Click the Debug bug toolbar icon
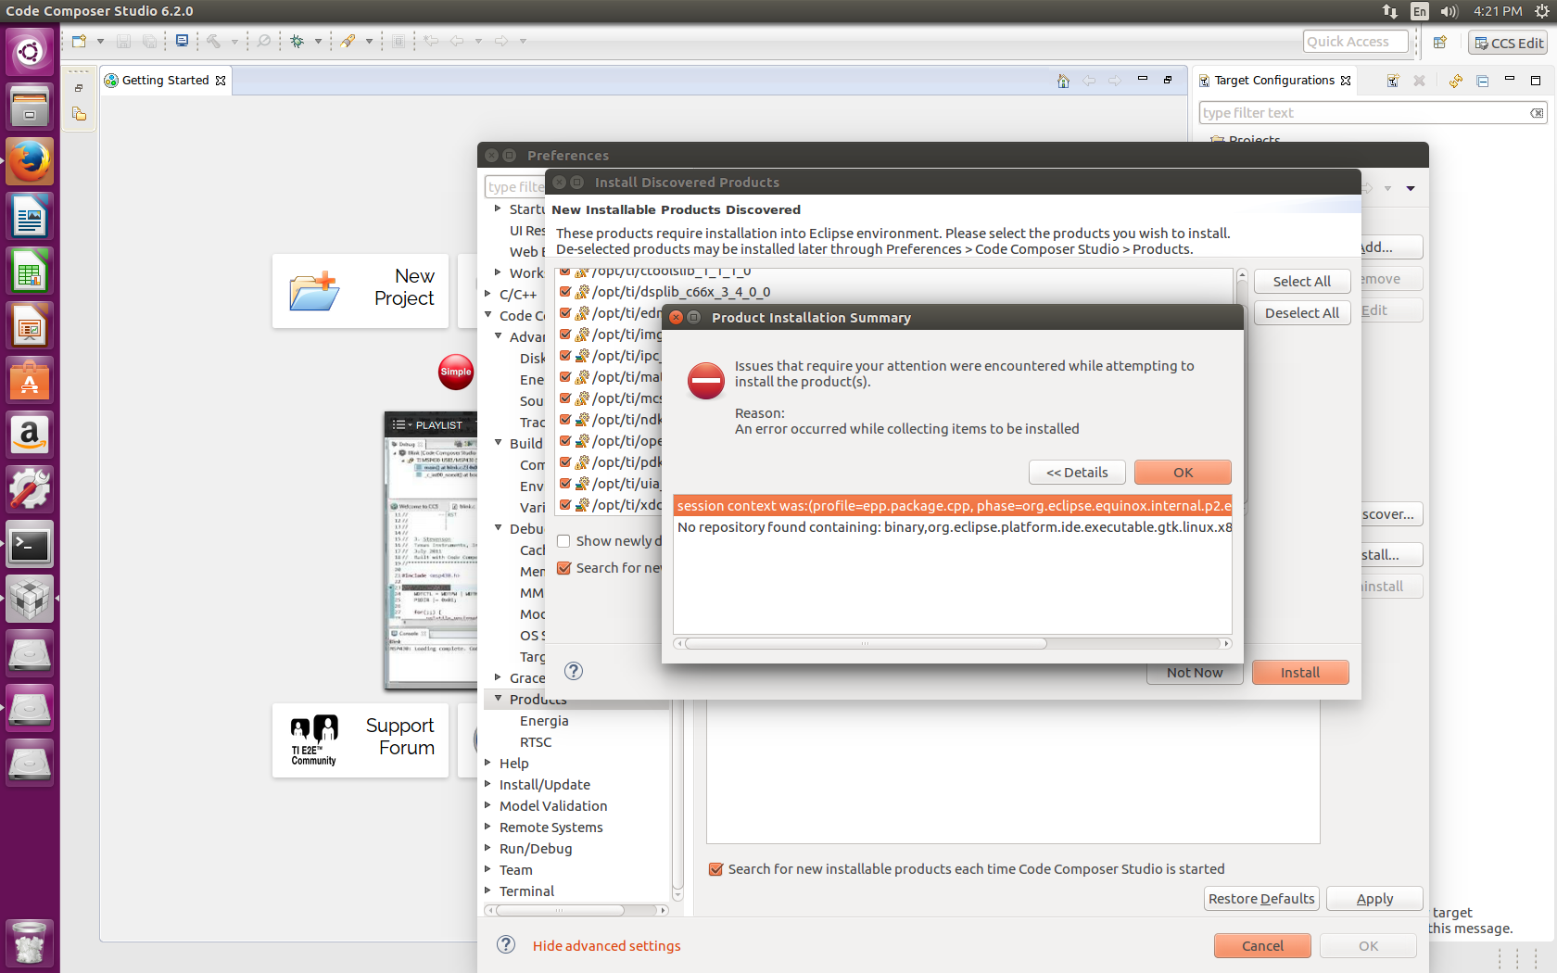The image size is (1557, 973). 297,41
